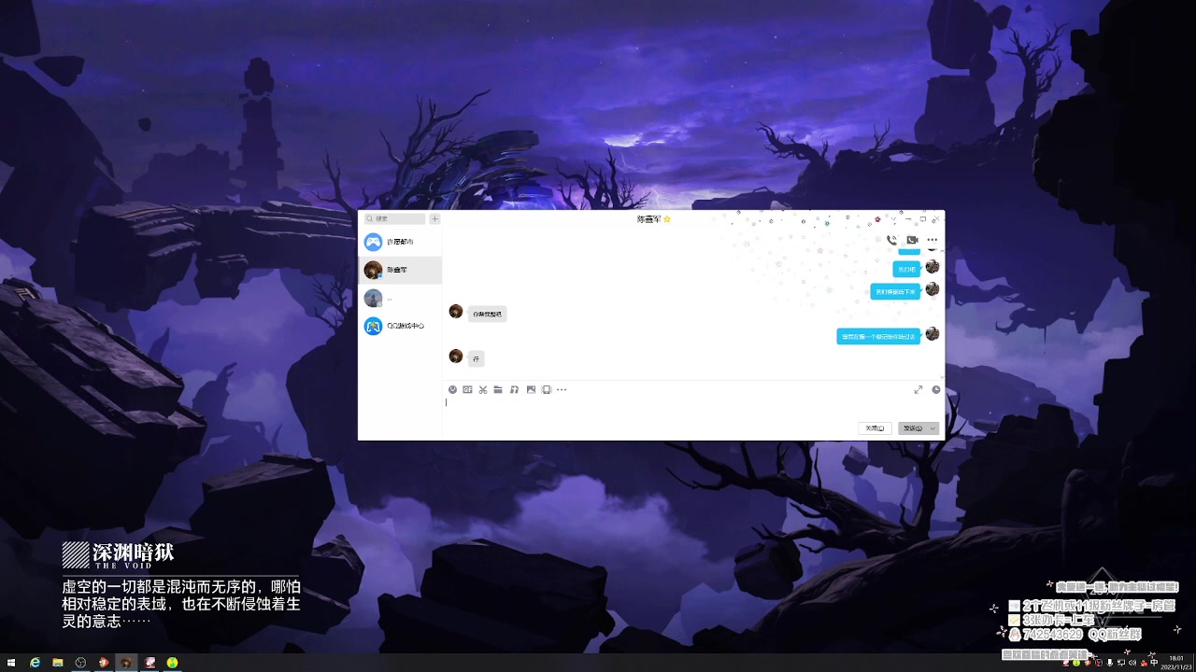Click the received message bubble 行
The width and height of the screenshot is (1196, 672).
coord(476,358)
